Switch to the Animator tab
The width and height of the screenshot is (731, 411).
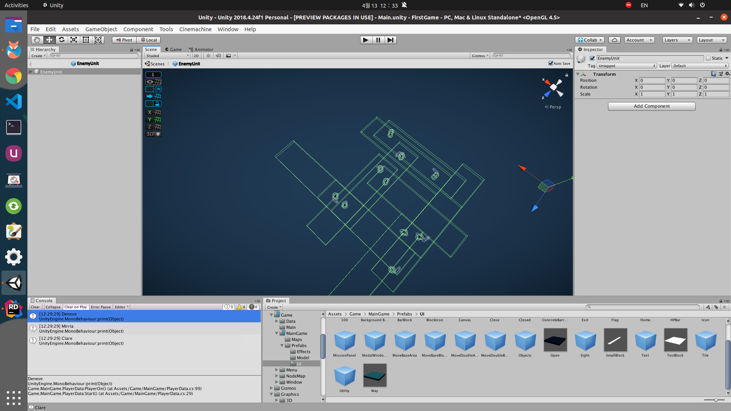tap(201, 49)
